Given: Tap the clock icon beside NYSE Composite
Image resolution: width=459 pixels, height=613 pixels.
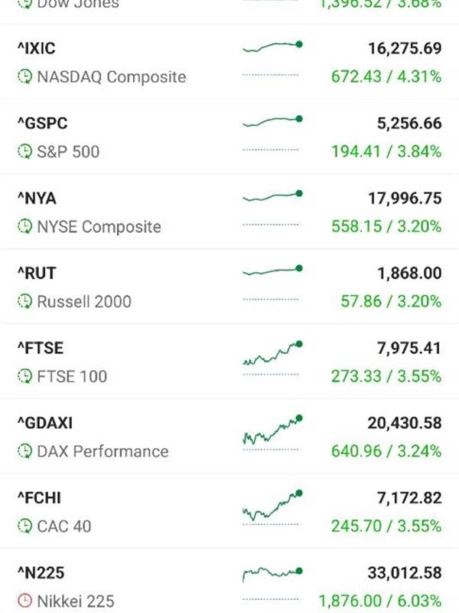Looking at the screenshot, I should pyautogui.click(x=25, y=227).
